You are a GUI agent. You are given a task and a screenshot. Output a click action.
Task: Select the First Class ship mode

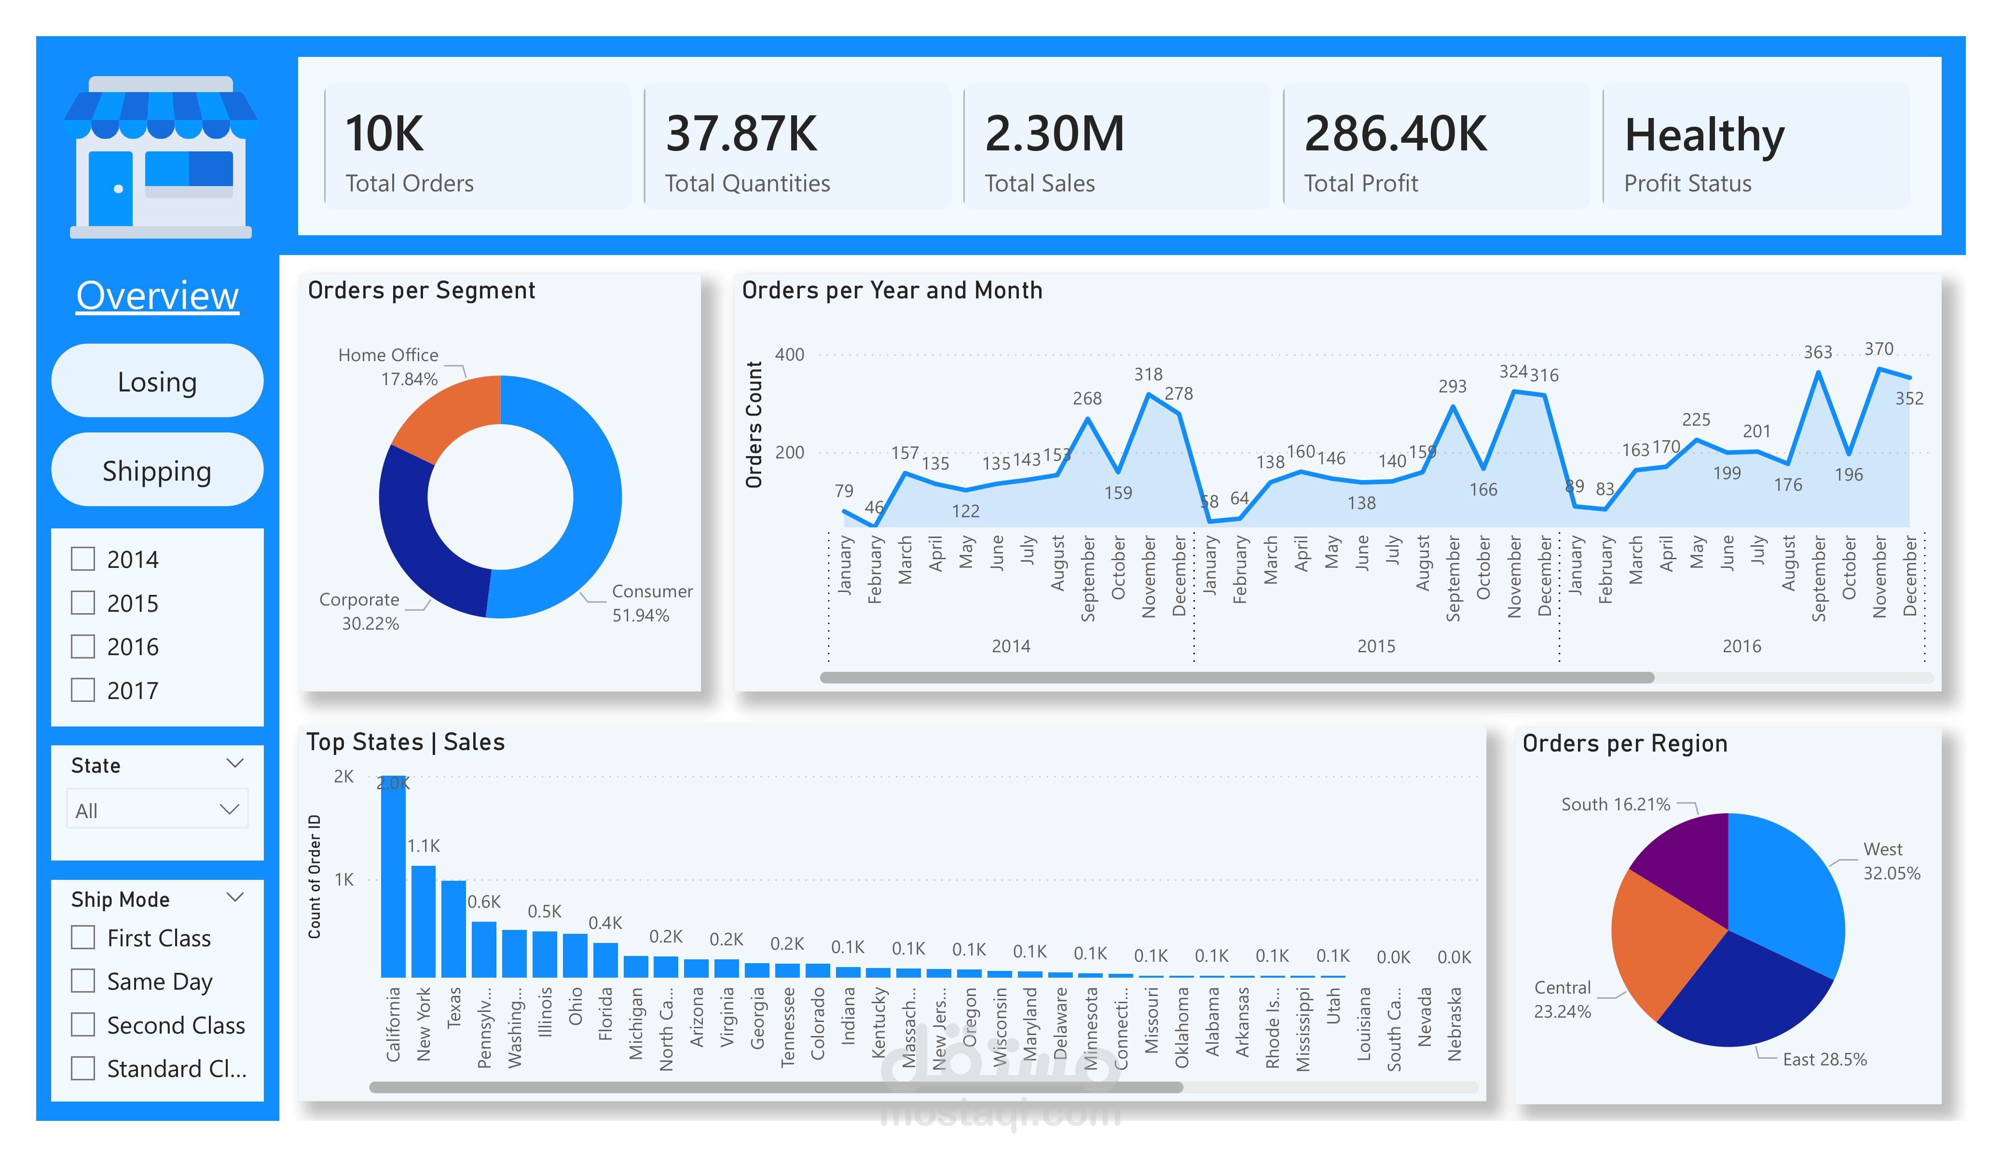pos(82,938)
